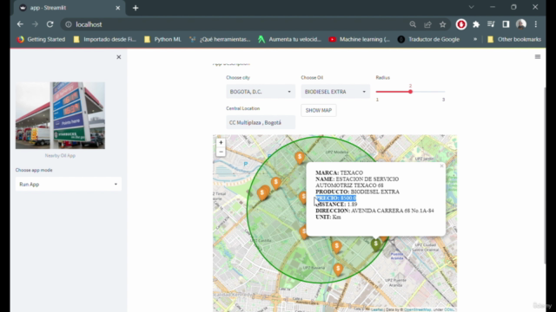556x312 pixels.
Task: Click the Radius slider handle
Action: point(410,92)
